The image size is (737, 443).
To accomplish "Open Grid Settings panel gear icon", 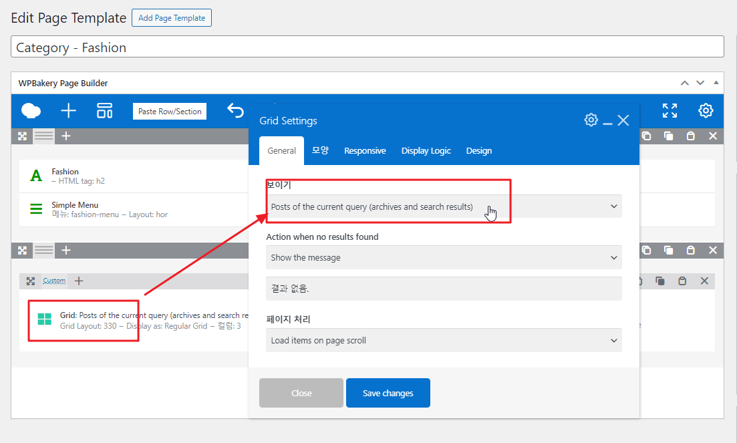I will [x=591, y=120].
